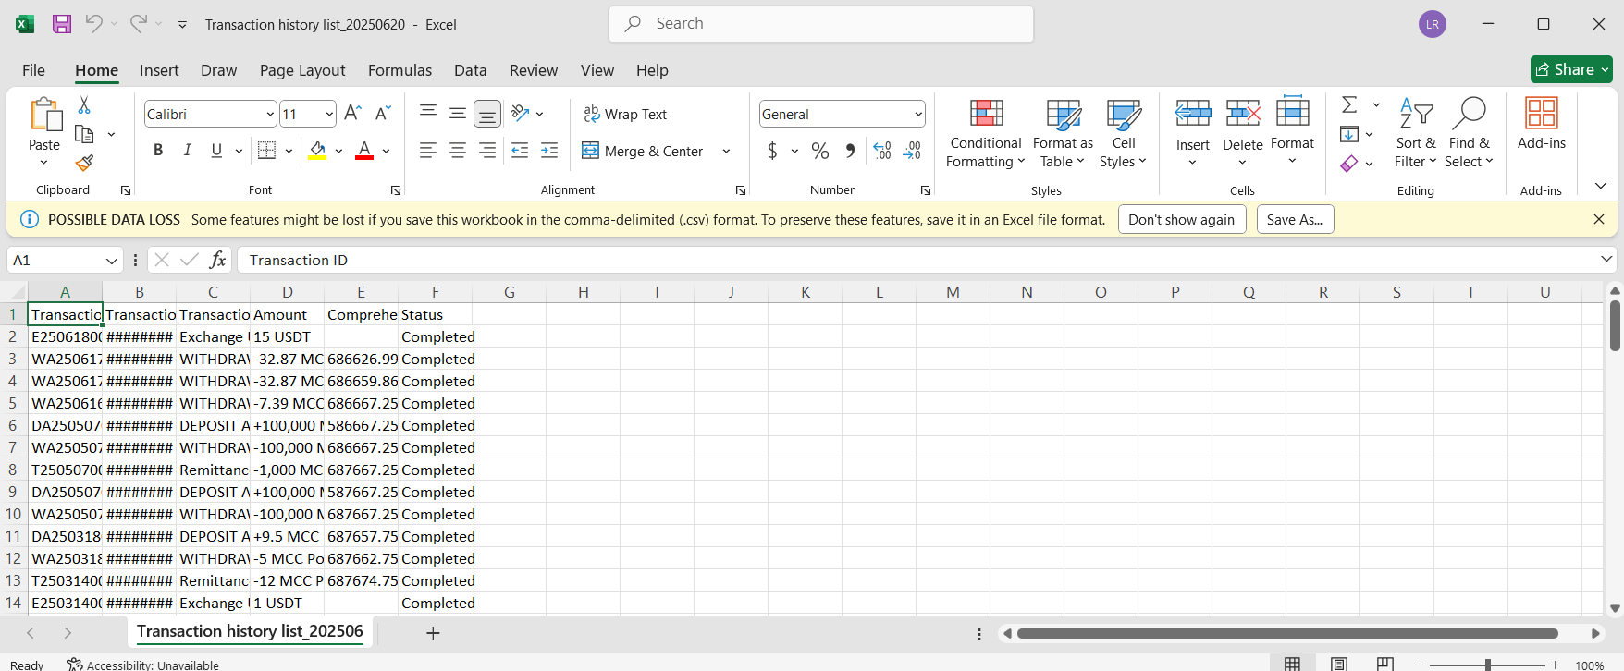1624x671 pixels.
Task: Add a new sheet with plus button
Action: [x=433, y=632]
